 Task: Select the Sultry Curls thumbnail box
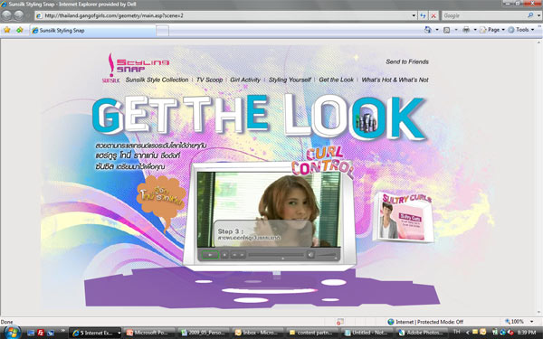pos(404,217)
